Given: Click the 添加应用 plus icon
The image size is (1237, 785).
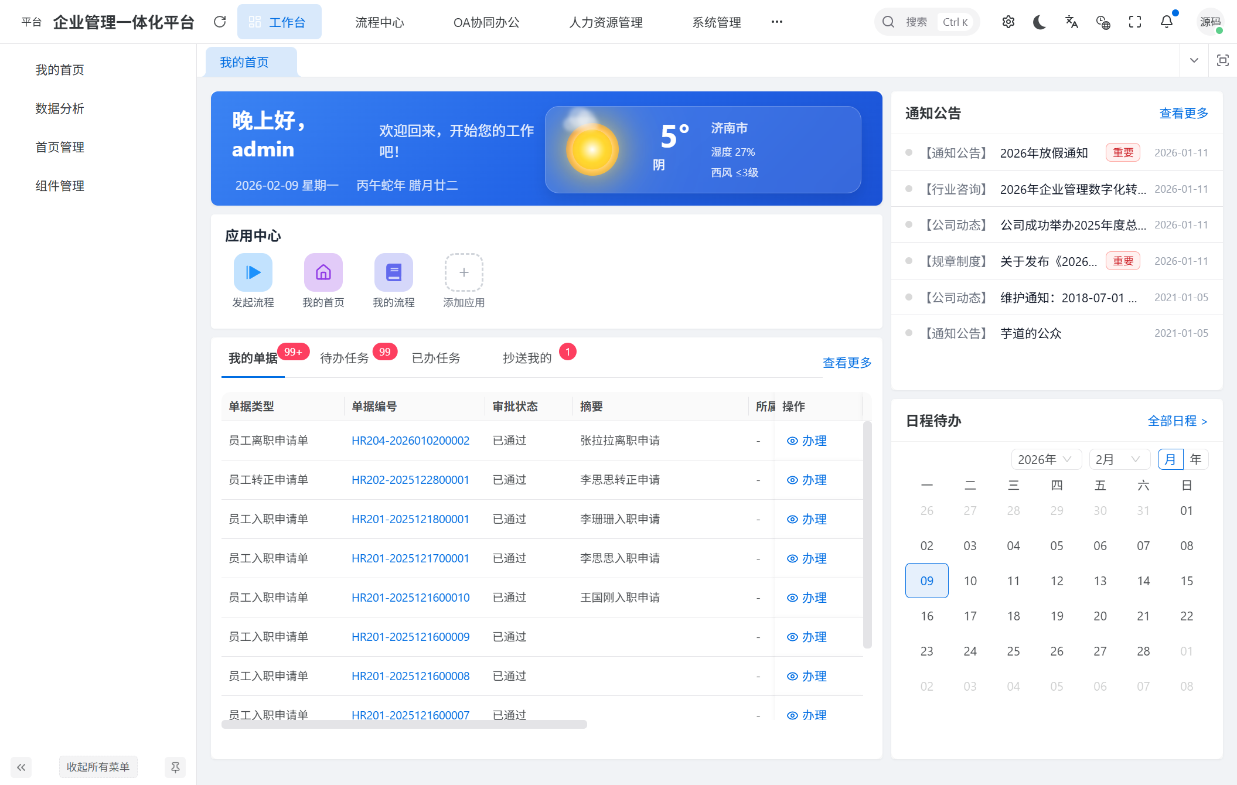Looking at the screenshot, I should [464, 272].
